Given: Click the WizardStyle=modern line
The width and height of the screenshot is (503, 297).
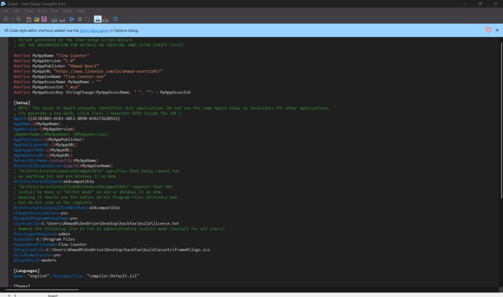Looking at the screenshot, I should pyautogui.click(x=35, y=260).
